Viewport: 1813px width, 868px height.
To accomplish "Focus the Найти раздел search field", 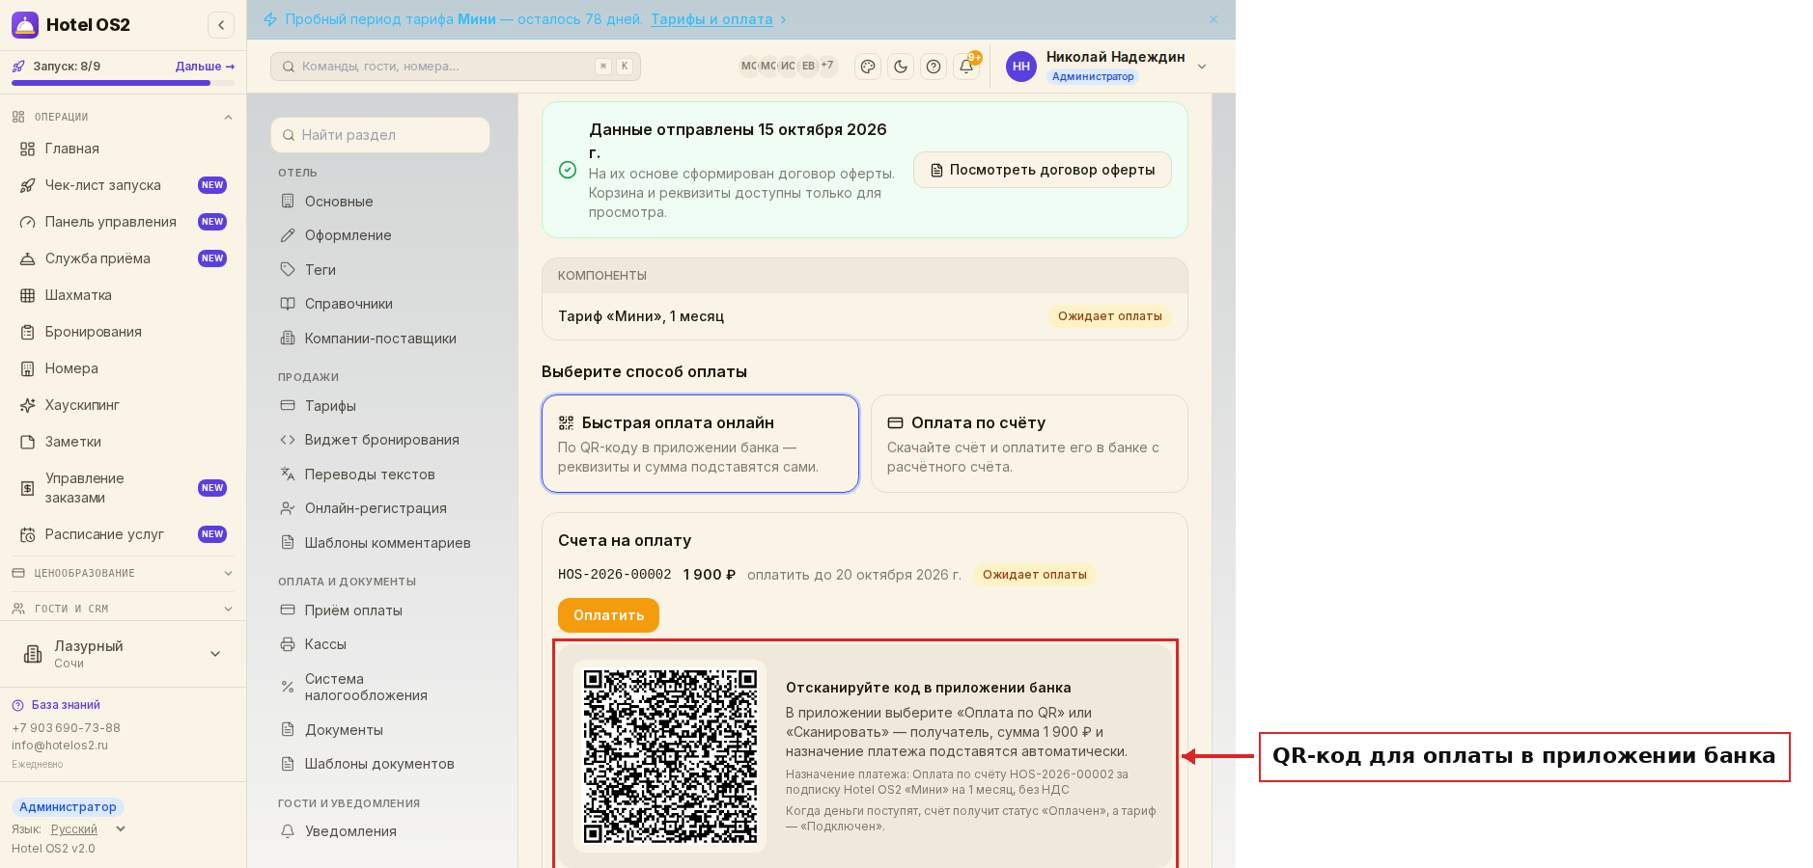I will click(x=380, y=135).
